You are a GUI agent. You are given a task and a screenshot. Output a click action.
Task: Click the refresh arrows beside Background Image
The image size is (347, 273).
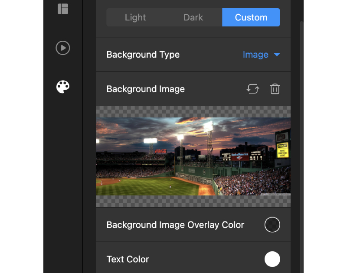pos(253,89)
